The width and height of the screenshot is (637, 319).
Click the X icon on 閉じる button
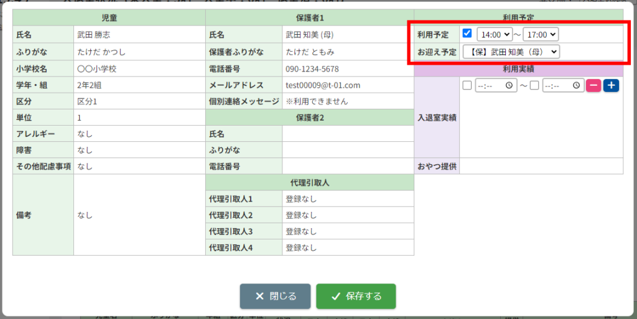[259, 296]
